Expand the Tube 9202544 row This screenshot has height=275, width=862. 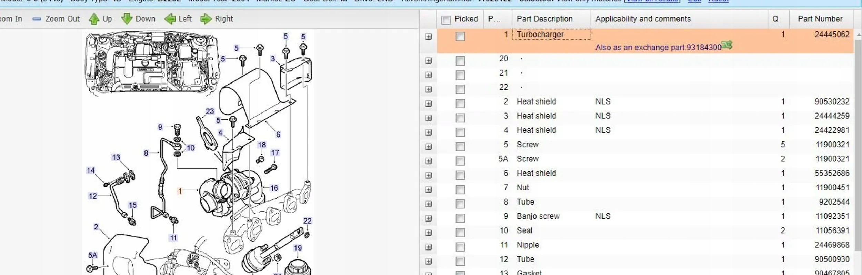tap(428, 204)
